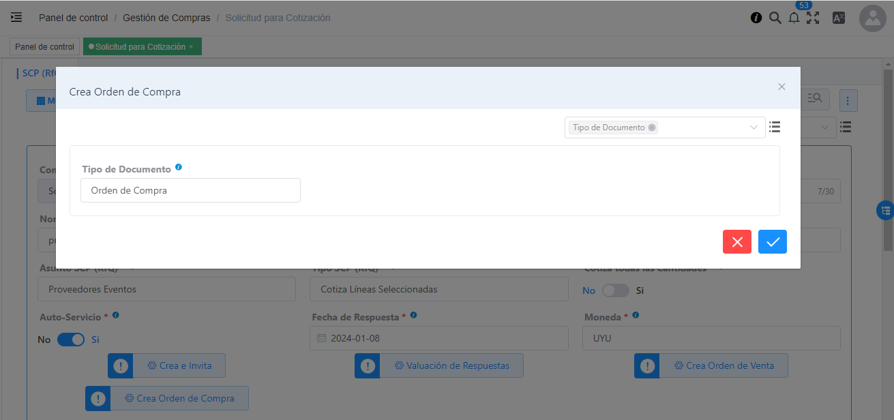This screenshot has height=420, width=894.
Task: Toggle fullscreen mode icon
Action: pos(813,18)
